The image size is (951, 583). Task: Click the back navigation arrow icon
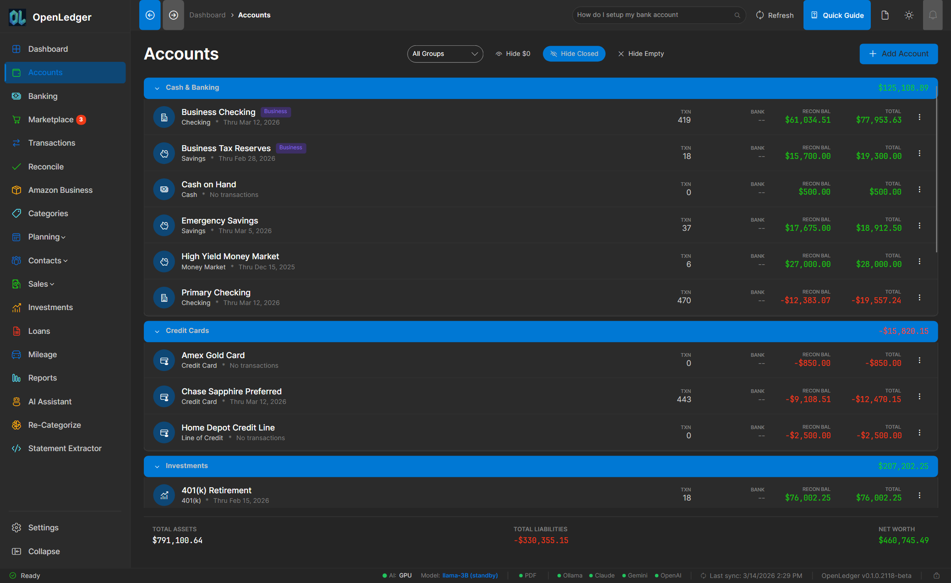[150, 15]
